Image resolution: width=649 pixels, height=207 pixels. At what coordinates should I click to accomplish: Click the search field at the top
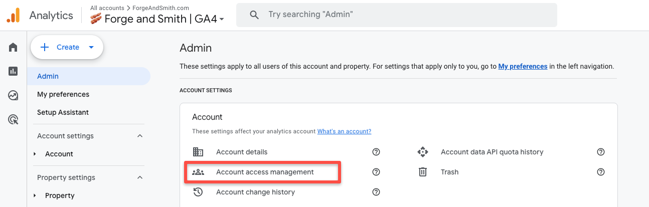pyautogui.click(x=396, y=15)
